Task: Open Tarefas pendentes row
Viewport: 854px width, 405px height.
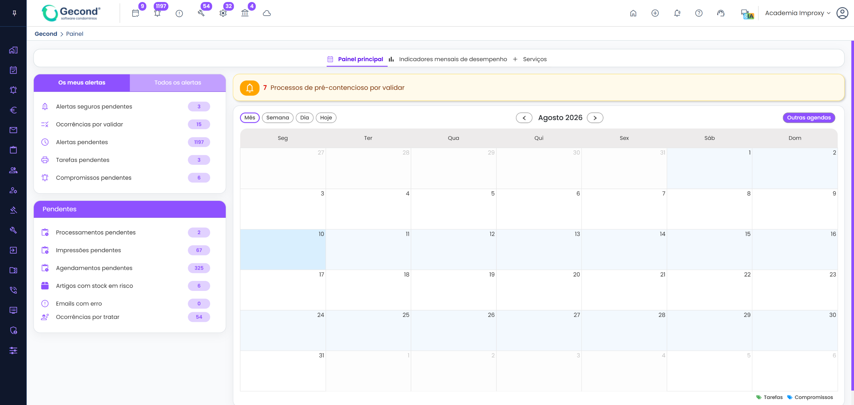Action: (126, 160)
